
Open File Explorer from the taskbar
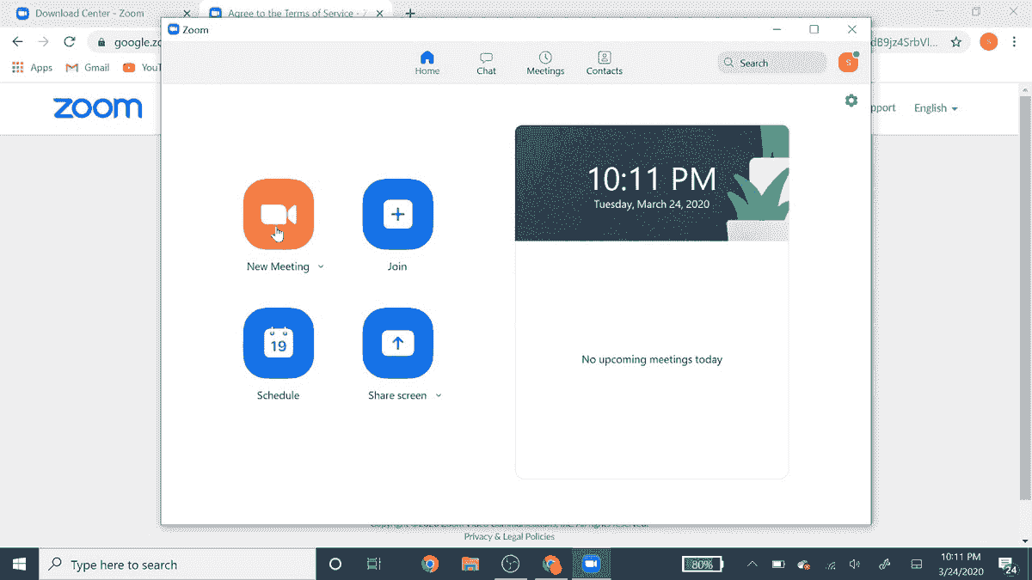pos(470,565)
